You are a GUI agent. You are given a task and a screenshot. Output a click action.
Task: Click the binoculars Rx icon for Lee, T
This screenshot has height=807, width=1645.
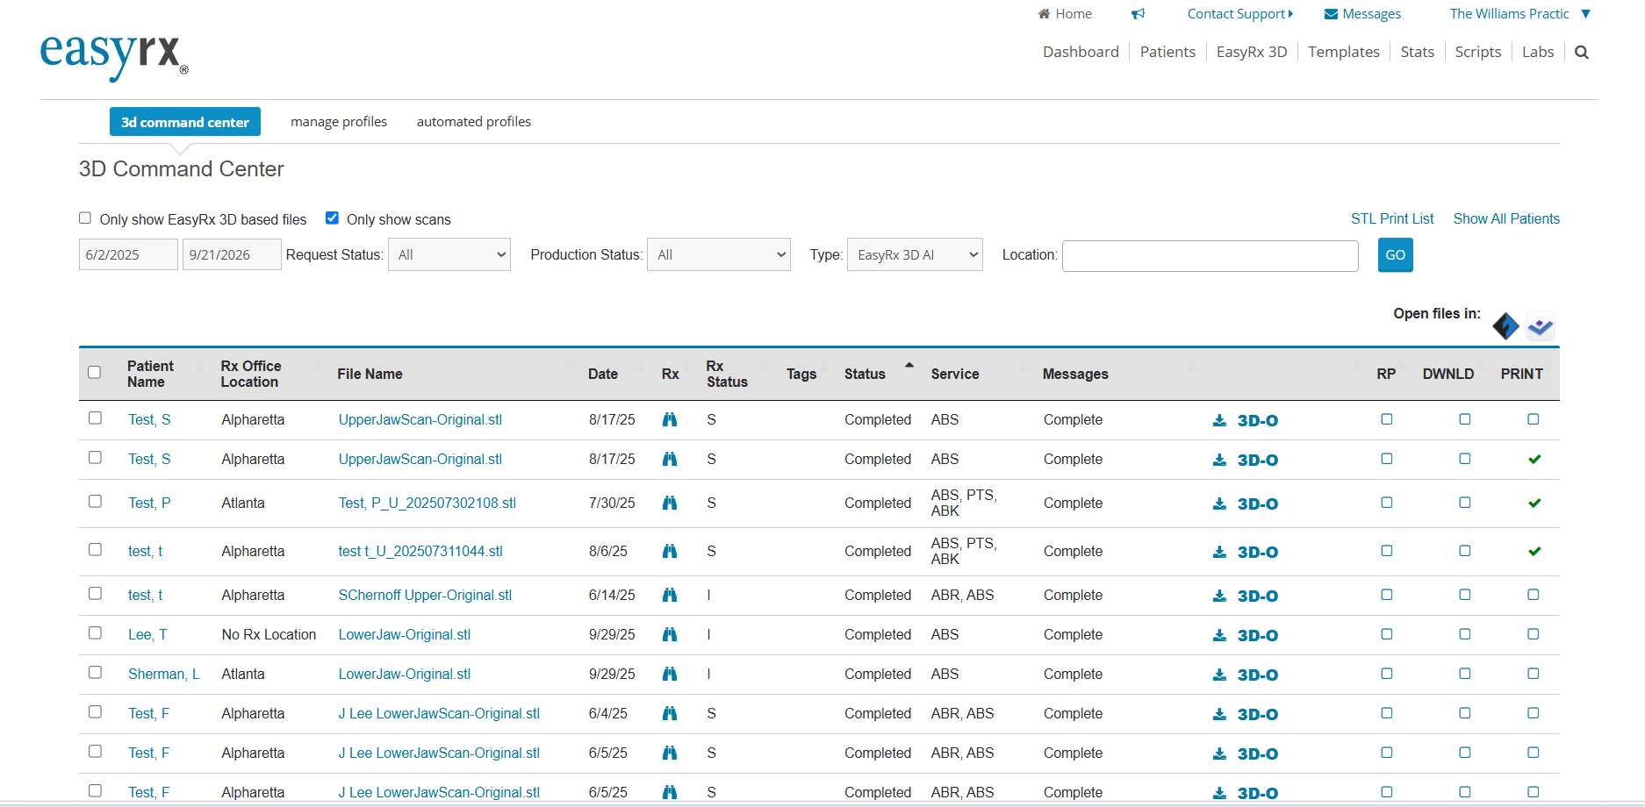(670, 635)
